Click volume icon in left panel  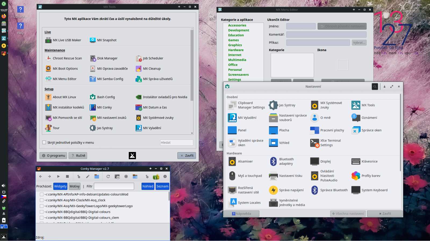click(x=3, y=186)
